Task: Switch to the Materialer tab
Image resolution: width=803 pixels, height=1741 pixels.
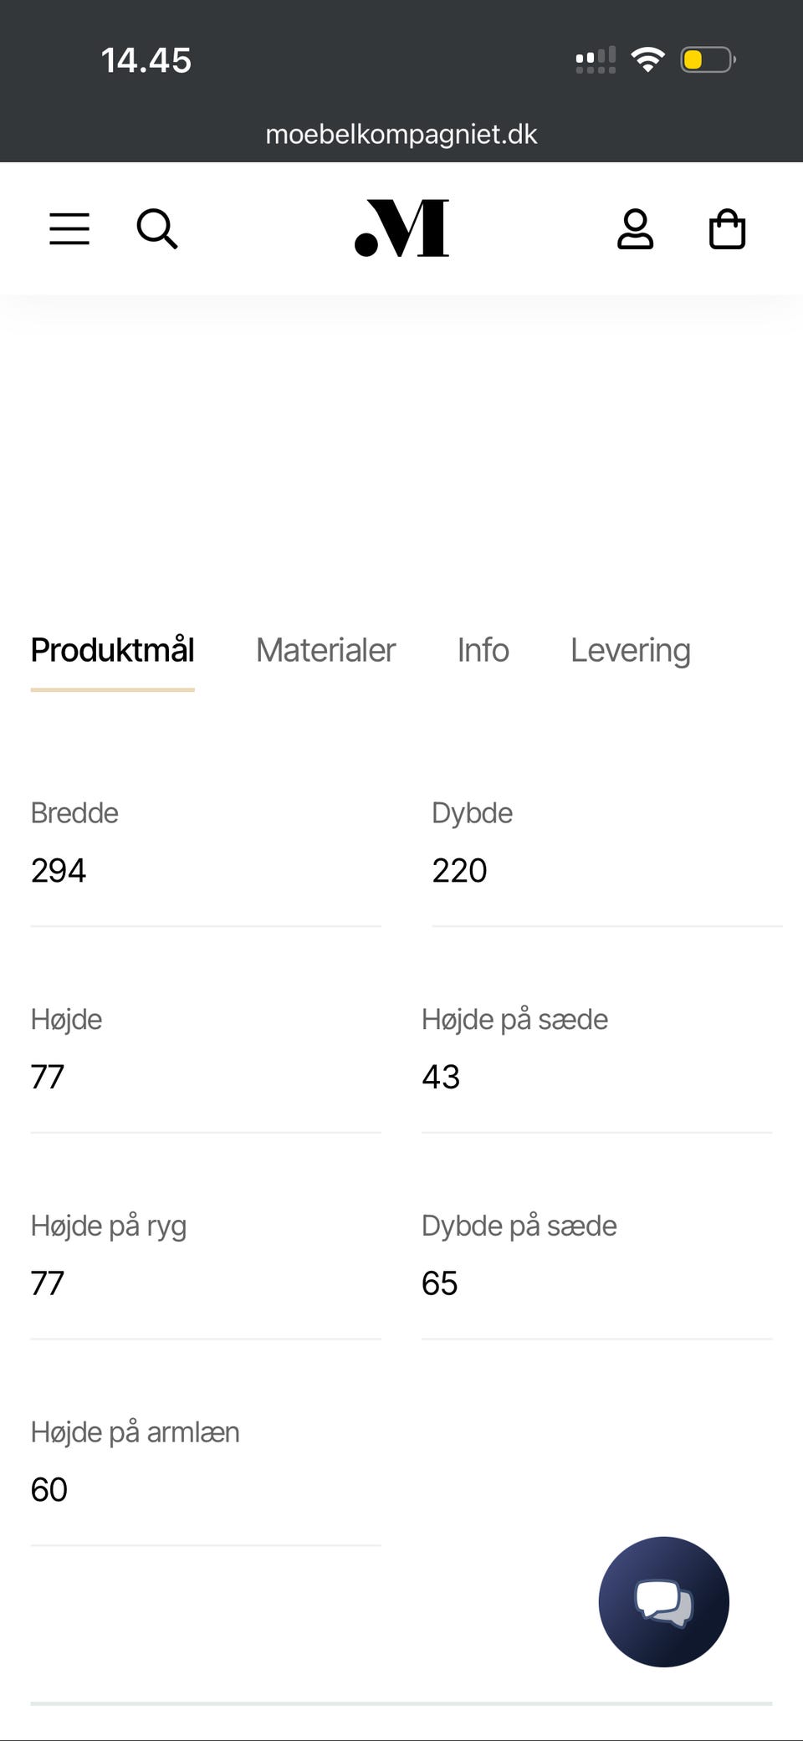Action: 325,650
